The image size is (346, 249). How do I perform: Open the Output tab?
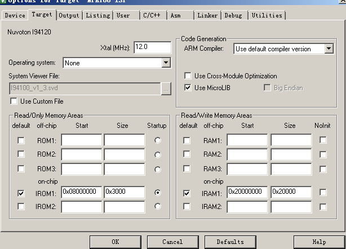(x=69, y=15)
